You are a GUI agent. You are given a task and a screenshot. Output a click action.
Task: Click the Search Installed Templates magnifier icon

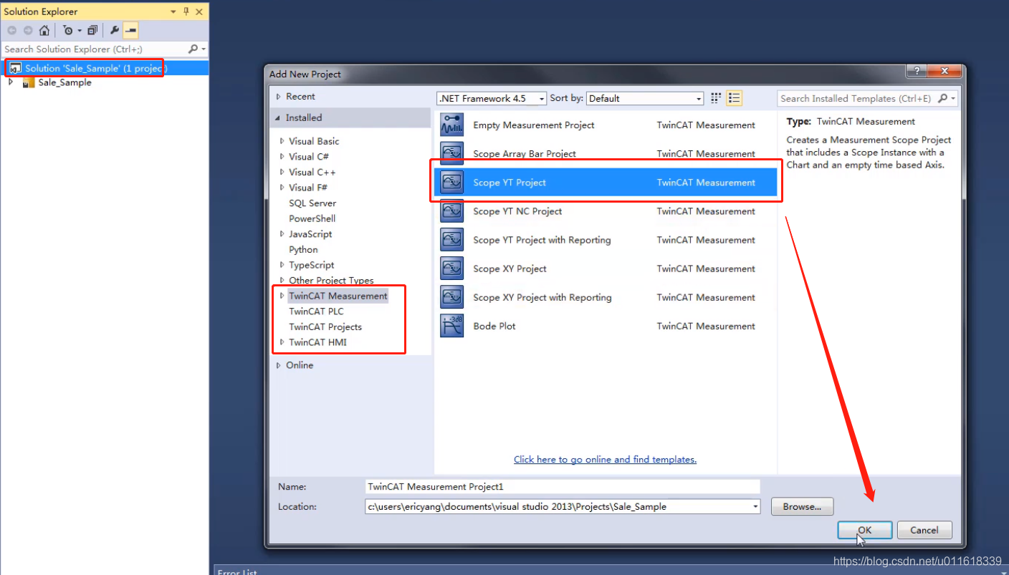[942, 99]
